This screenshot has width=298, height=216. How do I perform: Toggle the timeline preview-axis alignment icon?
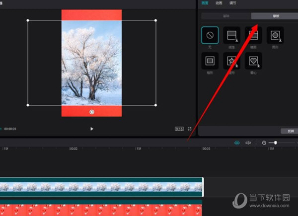[248, 143]
